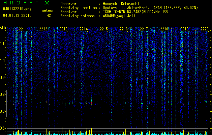212x135 pixels.
Task: Click the 0.7 kHz frequency axis label
Action: click(x=3, y=111)
